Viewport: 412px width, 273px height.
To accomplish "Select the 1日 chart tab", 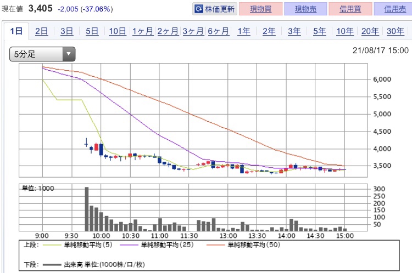I will coord(16,31).
